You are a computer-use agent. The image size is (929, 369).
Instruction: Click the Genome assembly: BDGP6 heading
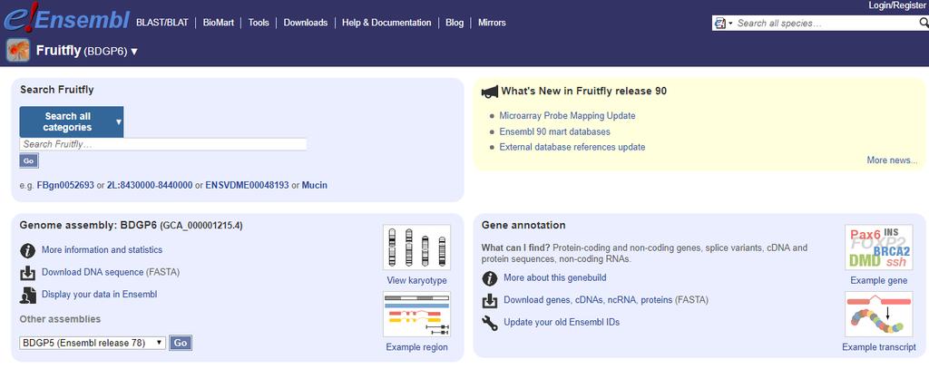88,225
